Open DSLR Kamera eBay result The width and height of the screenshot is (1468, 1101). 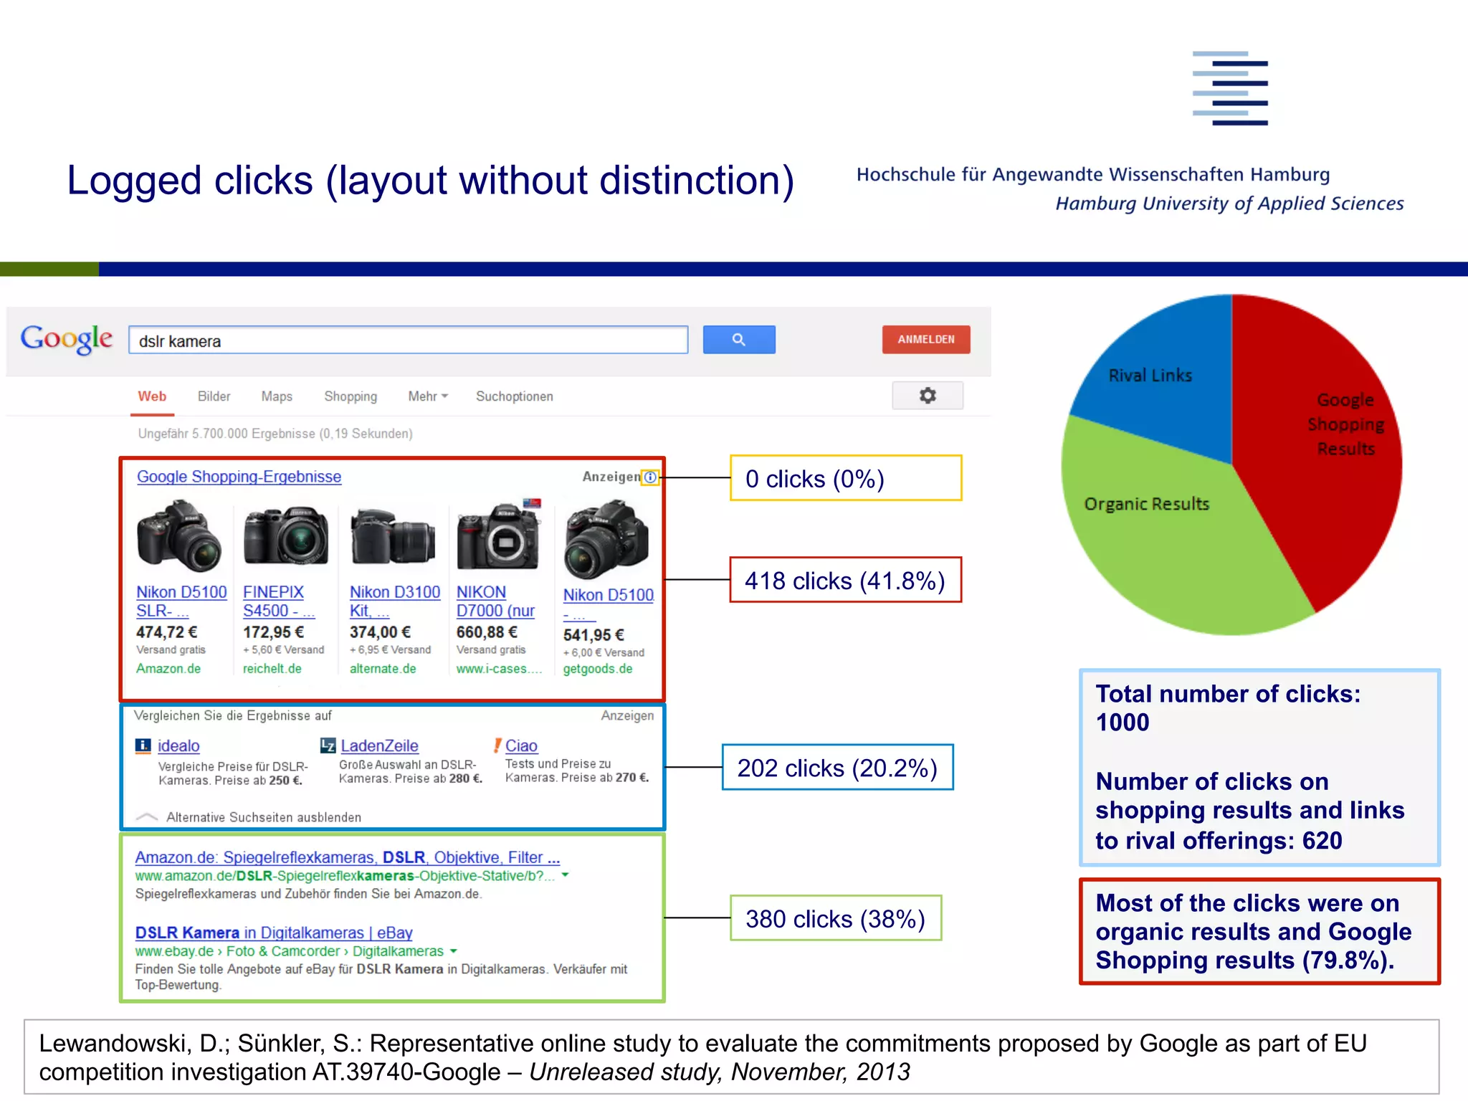tap(274, 933)
